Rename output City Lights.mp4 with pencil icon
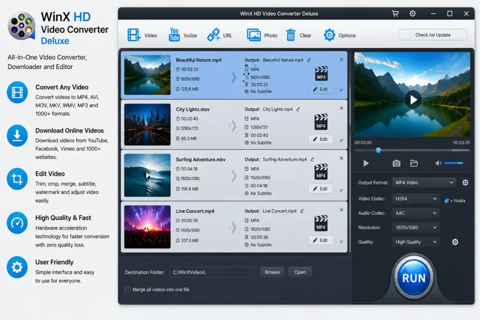 point(298,109)
